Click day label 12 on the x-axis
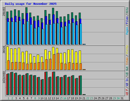The height and width of the screenshot is (101, 130). (50, 98)
